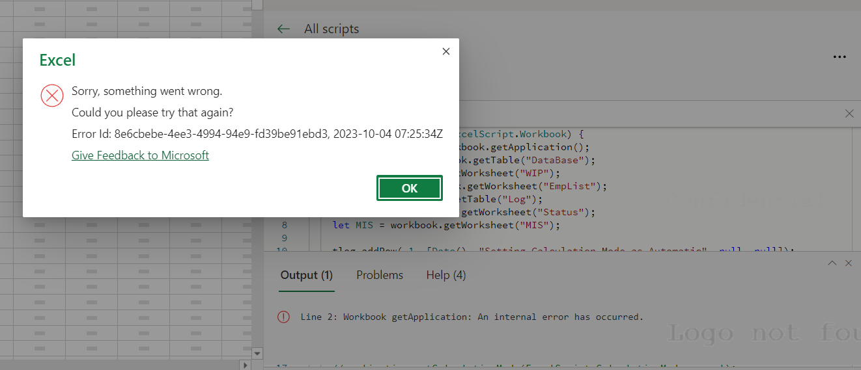
Task: Open the Give Feedback to Microsoft link
Action: (140, 155)
